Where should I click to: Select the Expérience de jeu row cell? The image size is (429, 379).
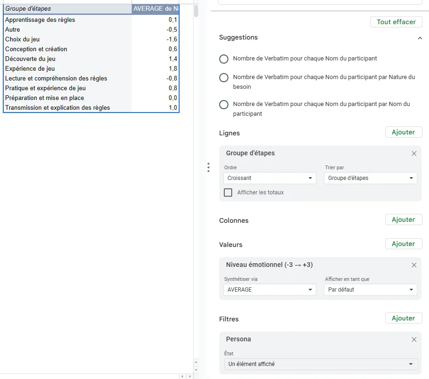pyautogui.click(x=67, y=69)
